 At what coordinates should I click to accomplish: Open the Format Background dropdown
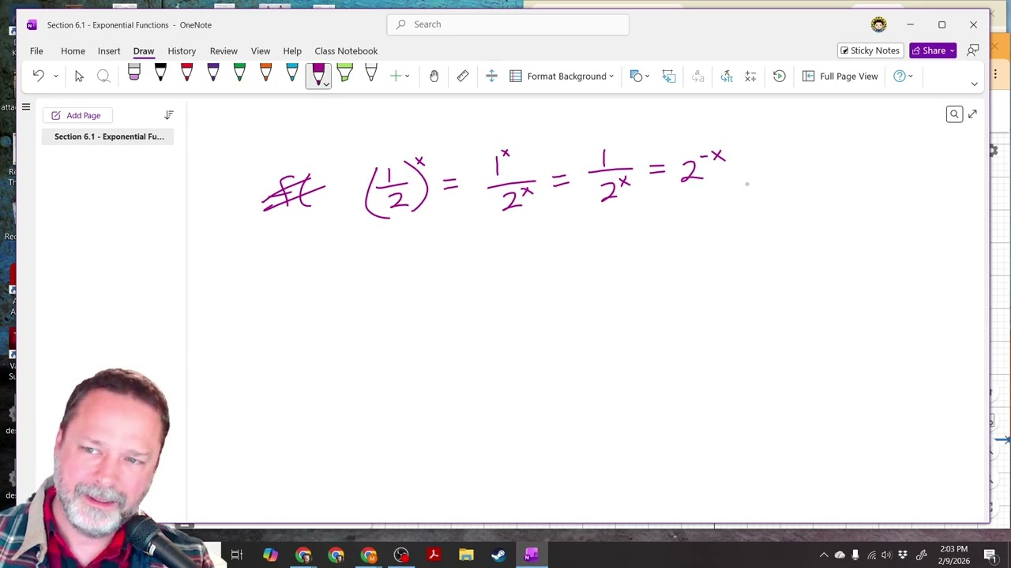tap(562, 76)
